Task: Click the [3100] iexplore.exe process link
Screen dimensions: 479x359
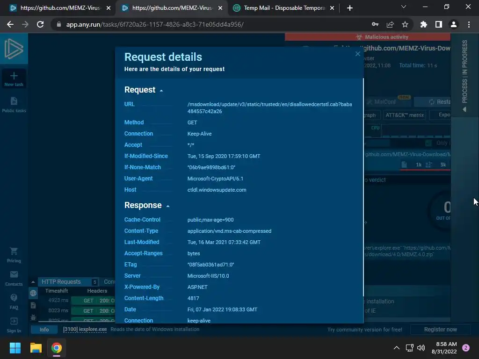Action: point(85,330)
